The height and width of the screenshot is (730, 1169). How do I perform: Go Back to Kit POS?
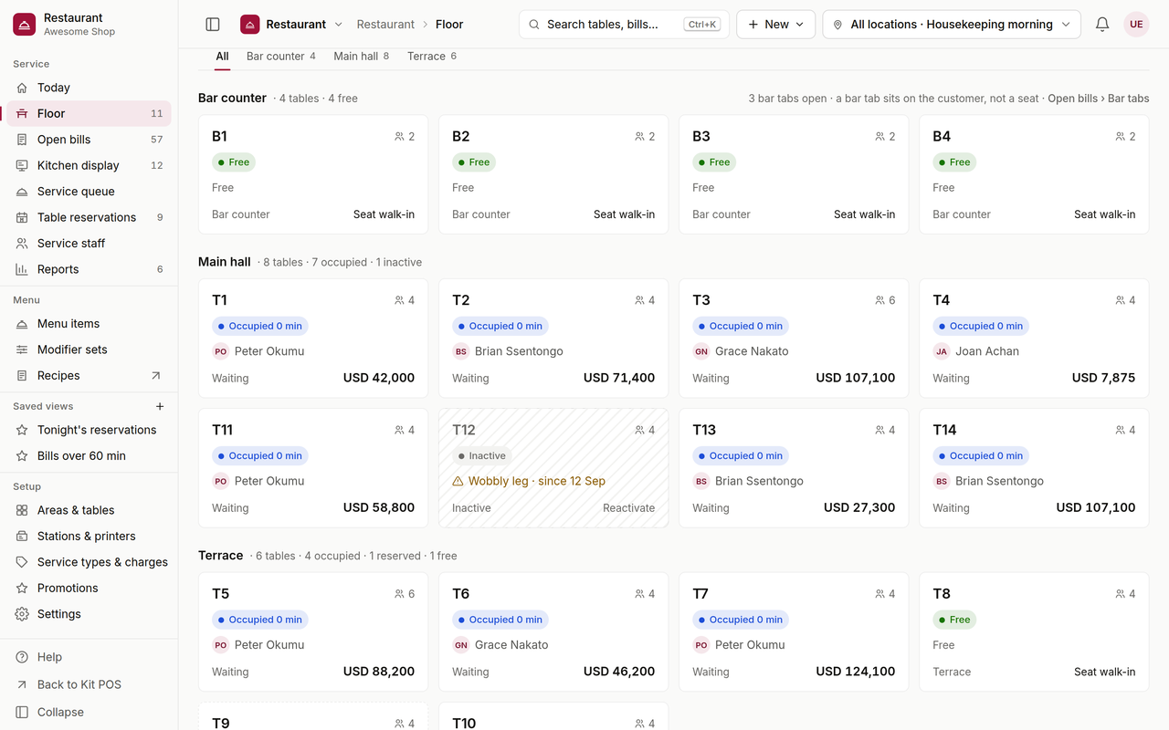pos(89,684)
